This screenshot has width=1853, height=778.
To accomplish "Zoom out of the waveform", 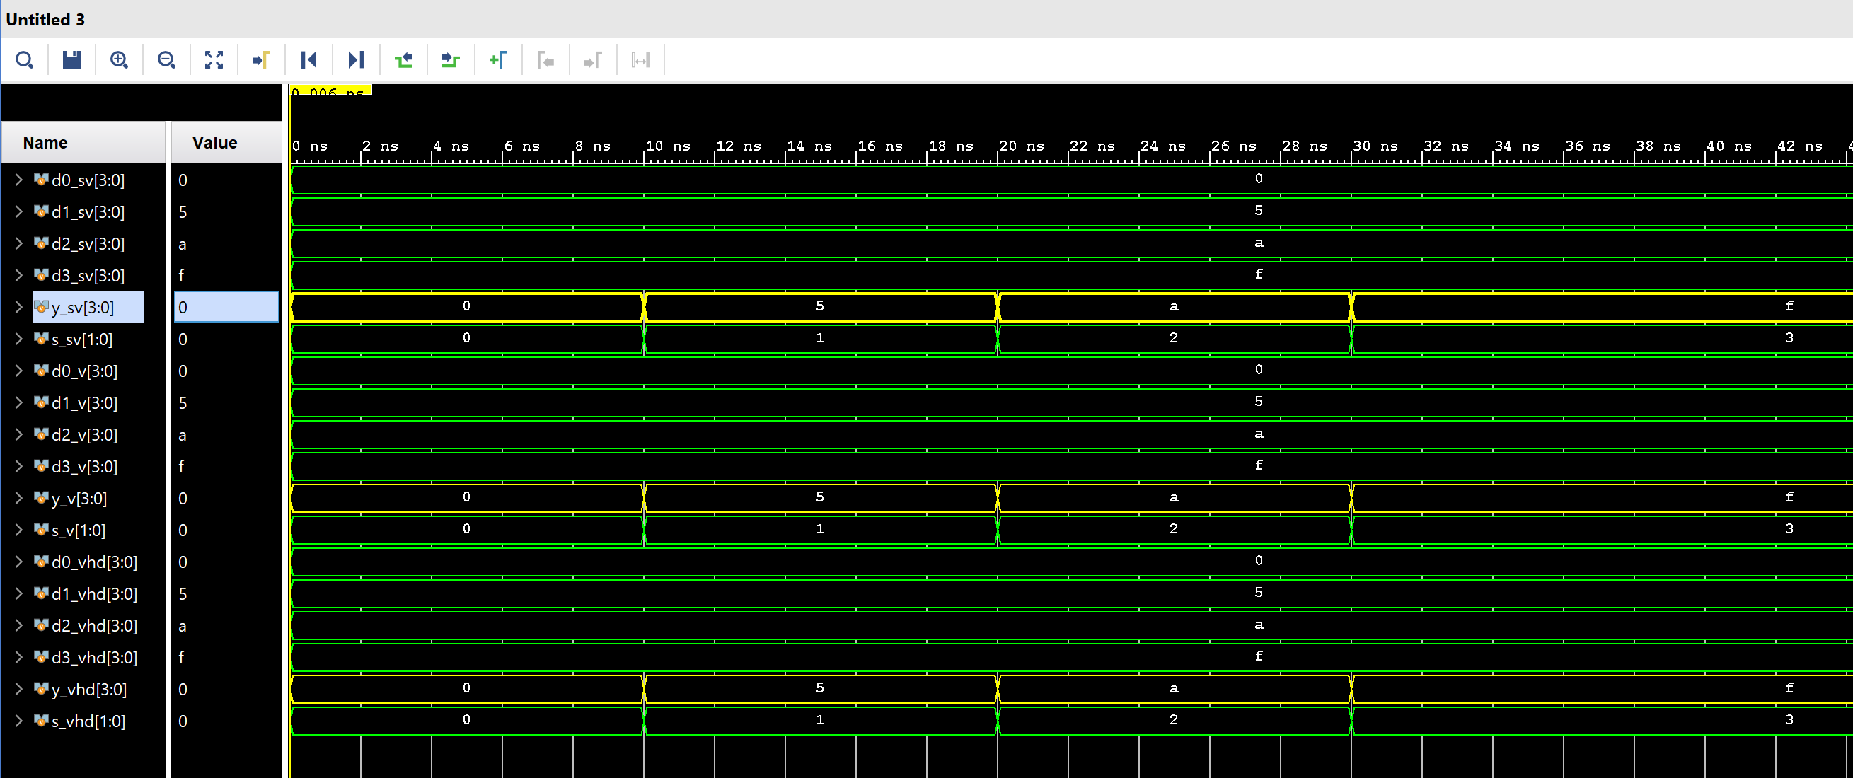I will click(166, 59).
